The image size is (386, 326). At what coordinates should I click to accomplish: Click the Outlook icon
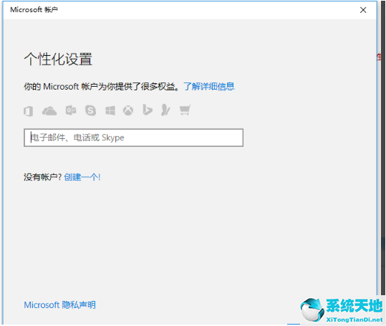click(71, 110)
